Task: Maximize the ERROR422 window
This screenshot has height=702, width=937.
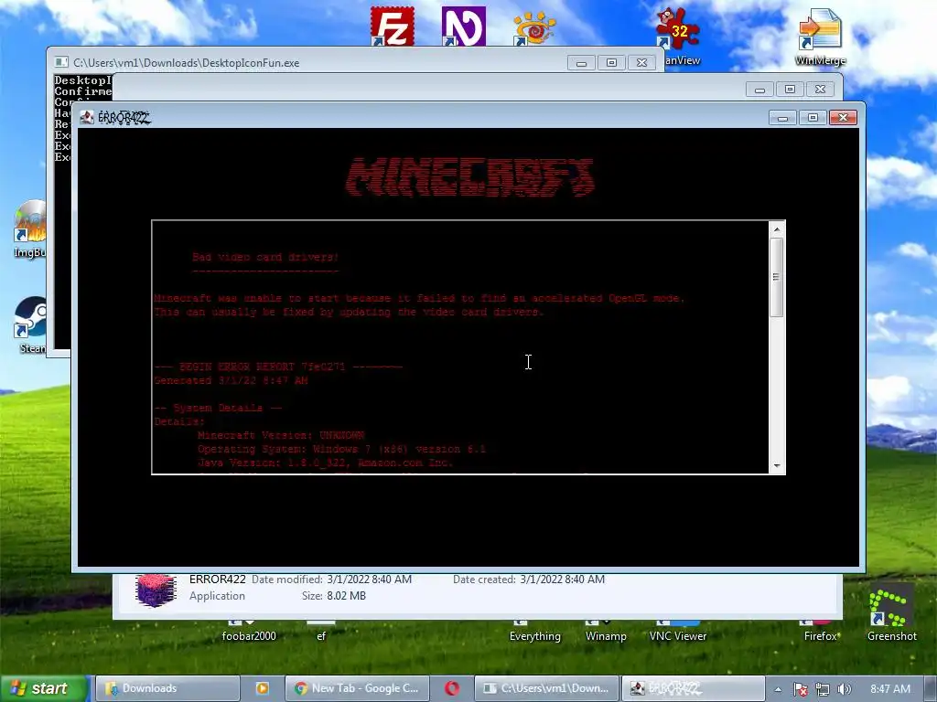Action: tap(813, 118)
